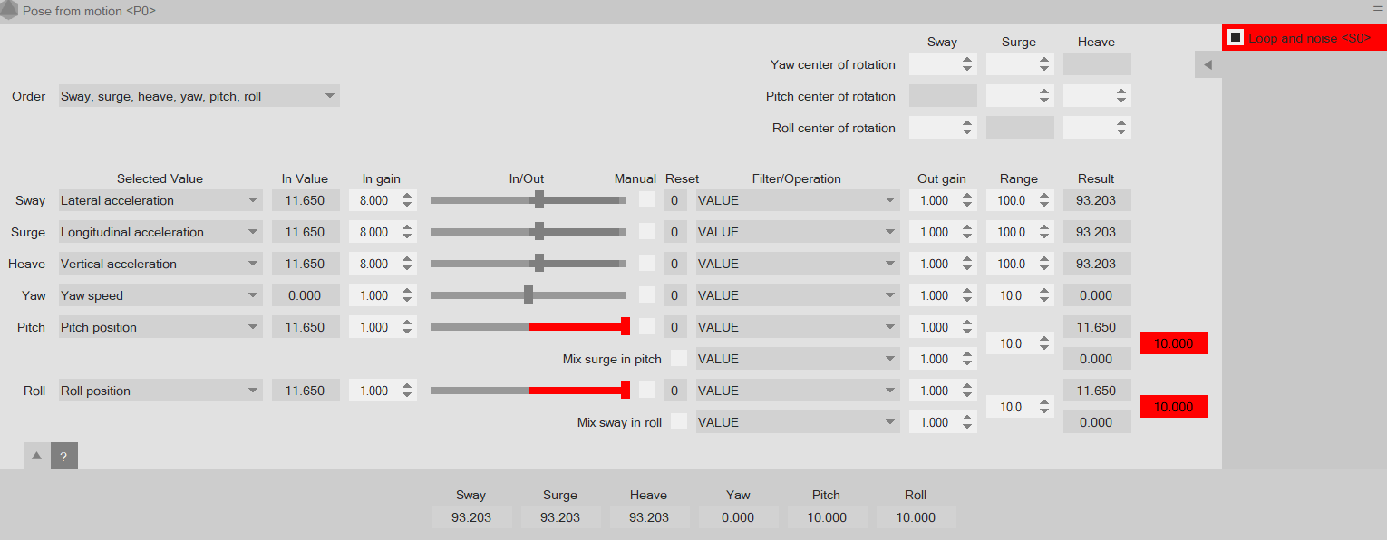Click Yaw center of rotation Sway field
The width and height of the screenshot is (1387, 540).
934,64
